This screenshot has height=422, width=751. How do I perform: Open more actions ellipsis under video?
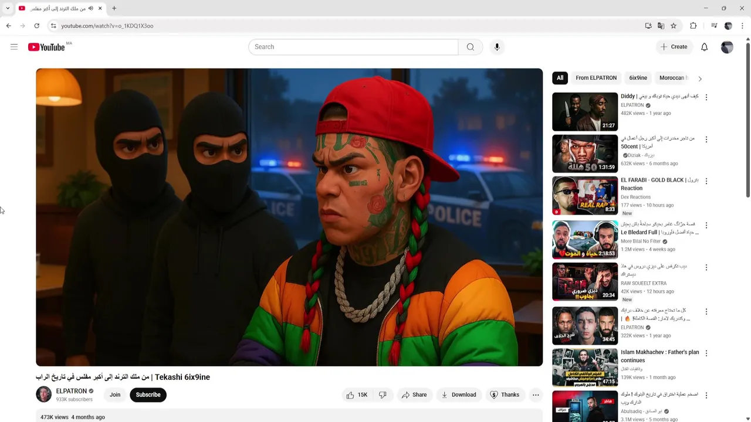pos(536,395)
